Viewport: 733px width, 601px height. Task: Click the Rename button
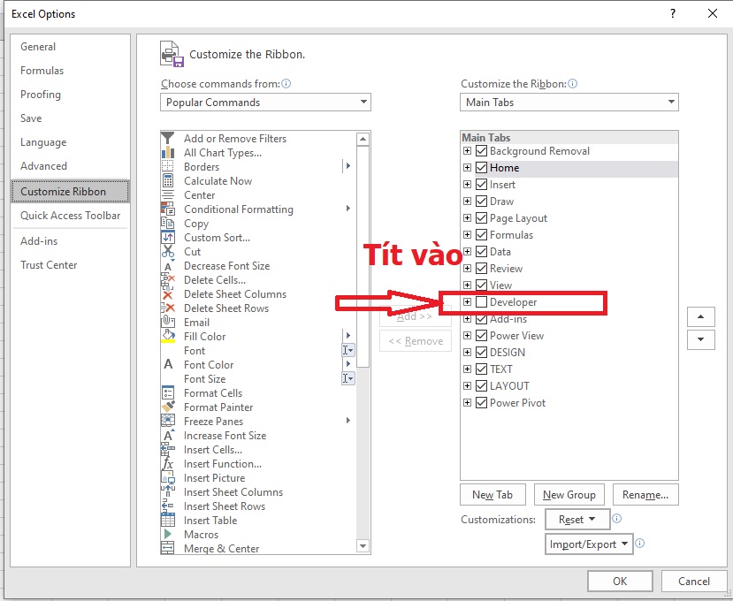[645, 494]
